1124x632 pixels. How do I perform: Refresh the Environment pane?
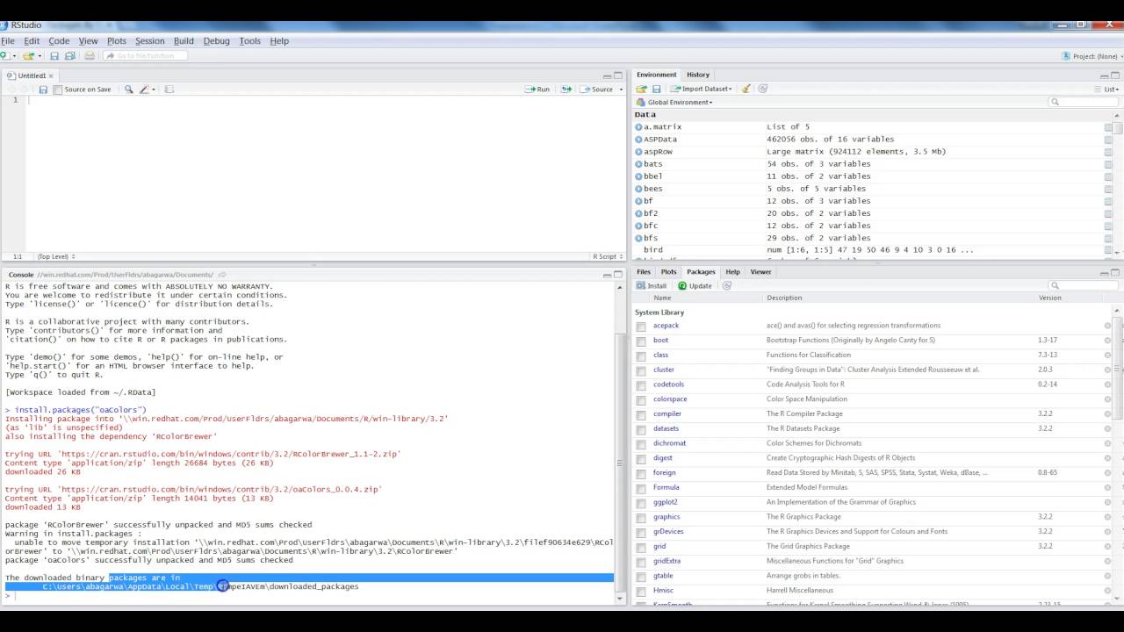click(763, 89)
